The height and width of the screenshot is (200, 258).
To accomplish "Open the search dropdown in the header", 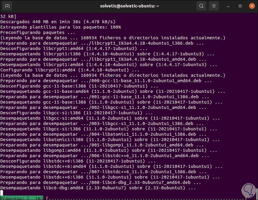I will (x=201, y=6).
